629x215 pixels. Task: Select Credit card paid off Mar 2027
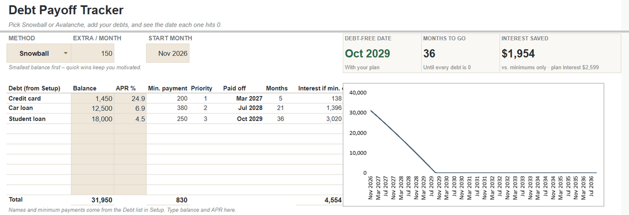tap(250, 98)
